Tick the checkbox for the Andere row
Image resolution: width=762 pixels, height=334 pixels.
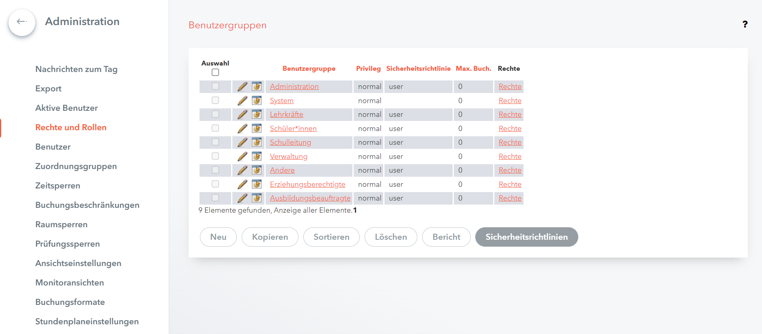[215, 170]
